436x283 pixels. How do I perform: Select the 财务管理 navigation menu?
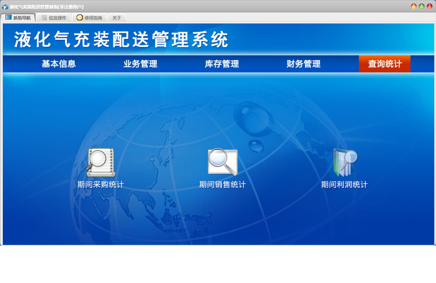coord(304,64)
